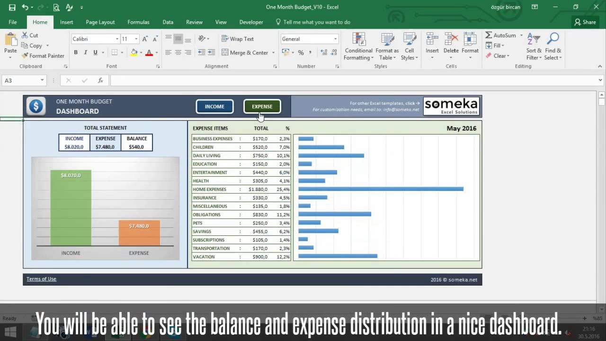
Task: Click the someka Excel Solutions logo
Action: pos(451,107)
